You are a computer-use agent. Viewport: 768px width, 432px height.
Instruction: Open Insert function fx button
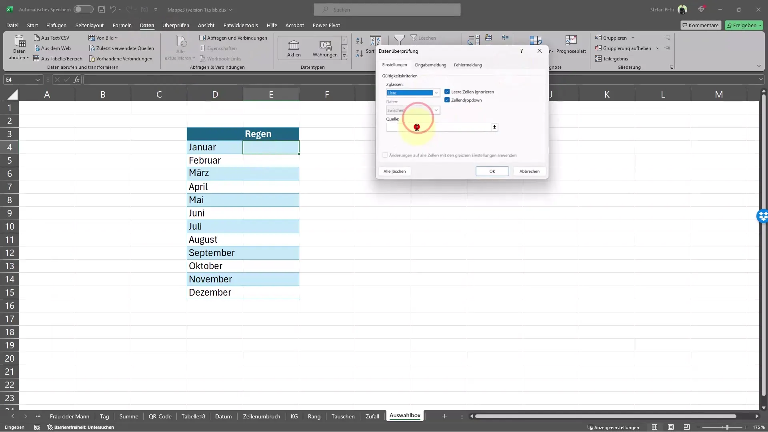[x=76, y=80]
